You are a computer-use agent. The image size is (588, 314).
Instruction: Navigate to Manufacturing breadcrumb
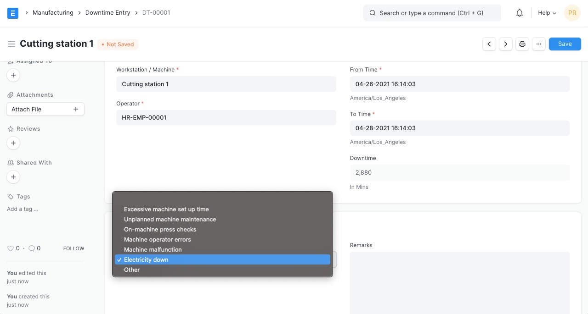(x=53, y=13)
